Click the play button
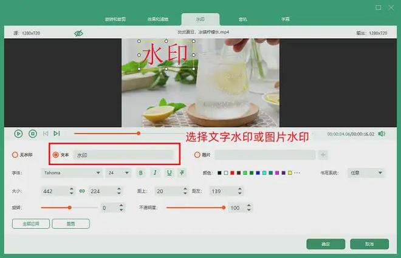Image resolution: width=401 pixels, height=258 pixels. point(18,134)
